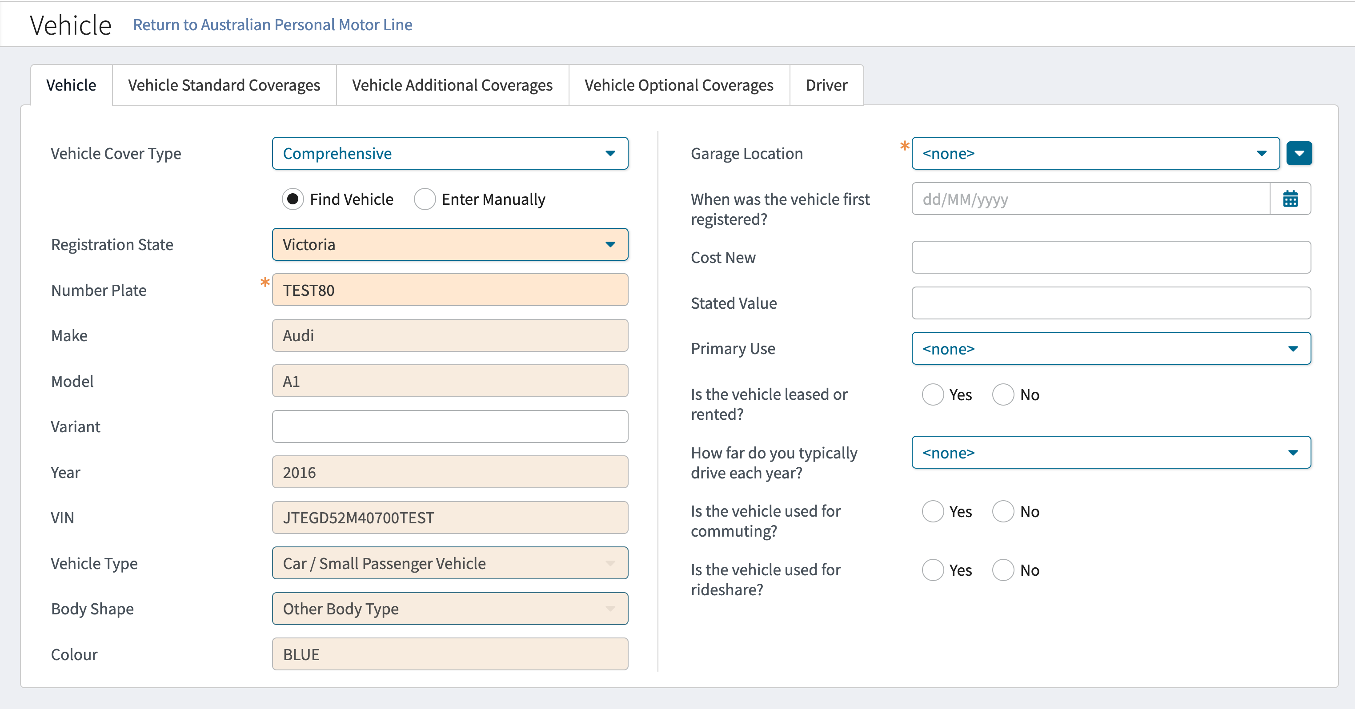Screen dimensions: 1355x709
Task: Open the Vehicle Cover Type dropdown
Action: click(x=450, y=153)
